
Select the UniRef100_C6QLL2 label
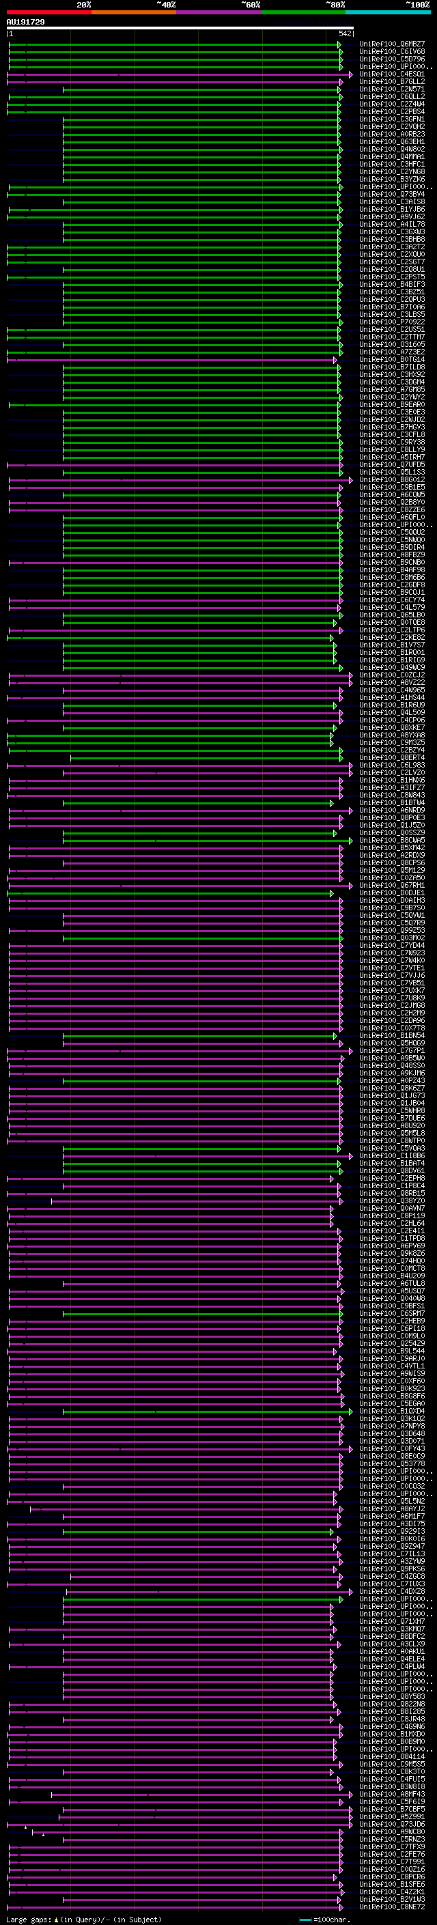pos(392,97)
